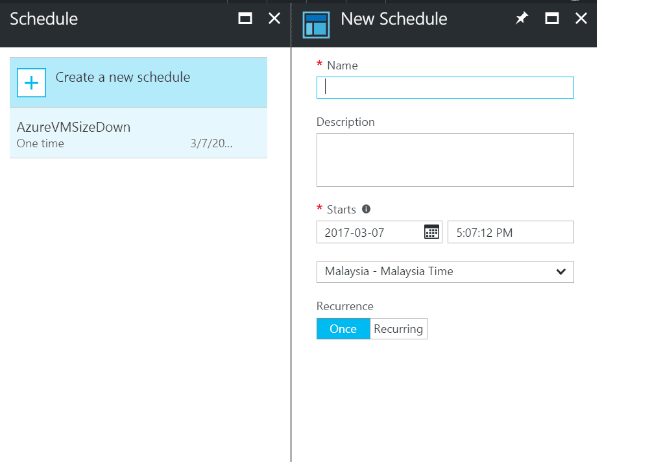Click the New Schedule blade title icon
The image size is (663, 462).
click(x=316, y=24)
